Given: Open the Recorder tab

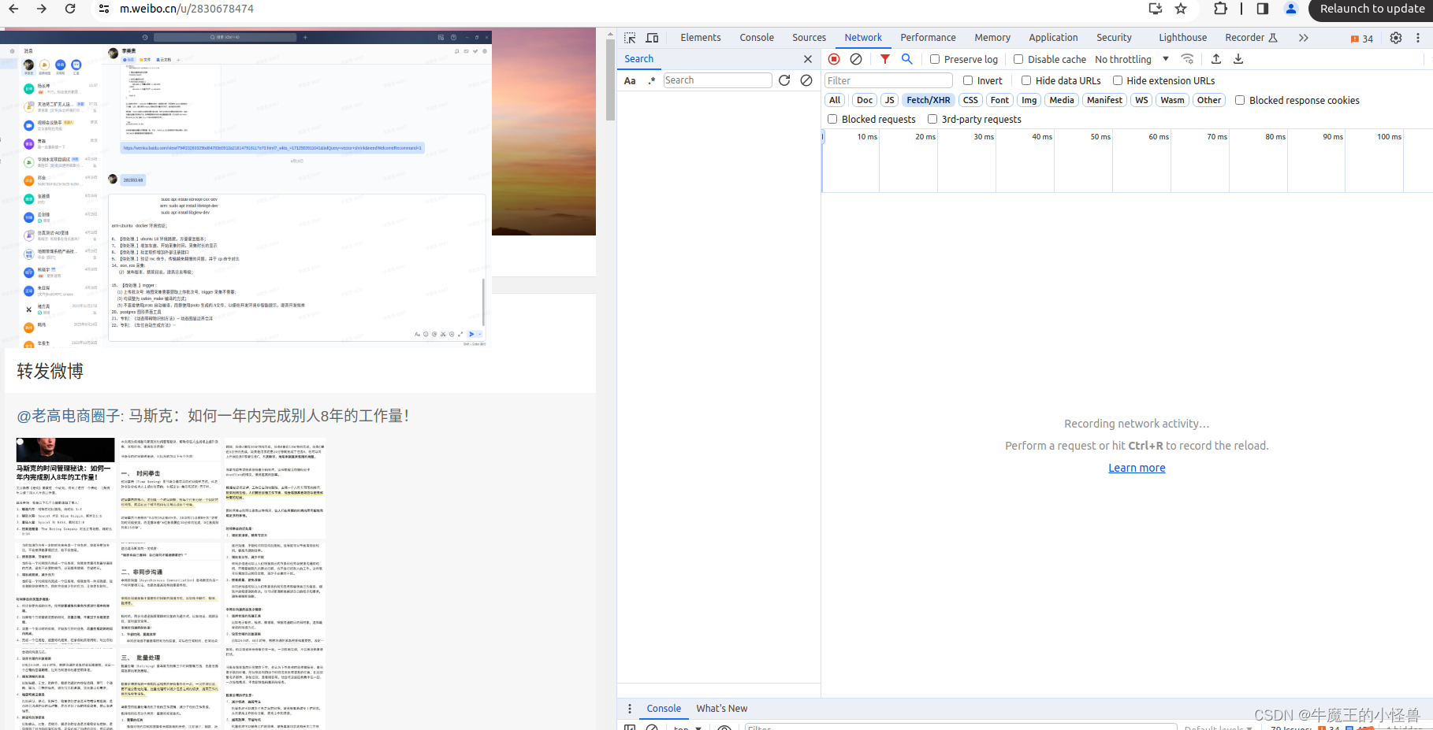Looking at the screenshot, I should (1251, 38).
